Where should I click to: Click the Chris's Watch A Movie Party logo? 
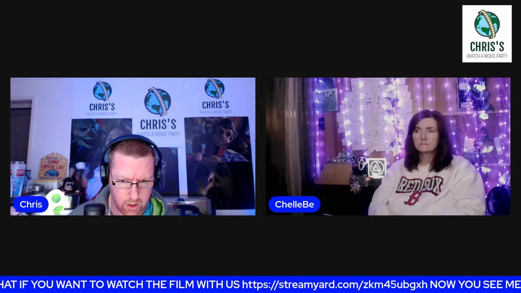pos(487,34)
